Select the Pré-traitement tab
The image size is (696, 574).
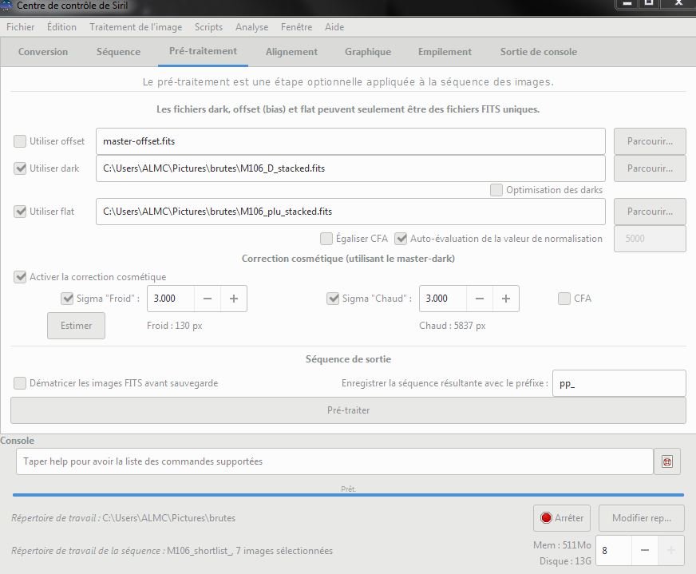point(203,52)
